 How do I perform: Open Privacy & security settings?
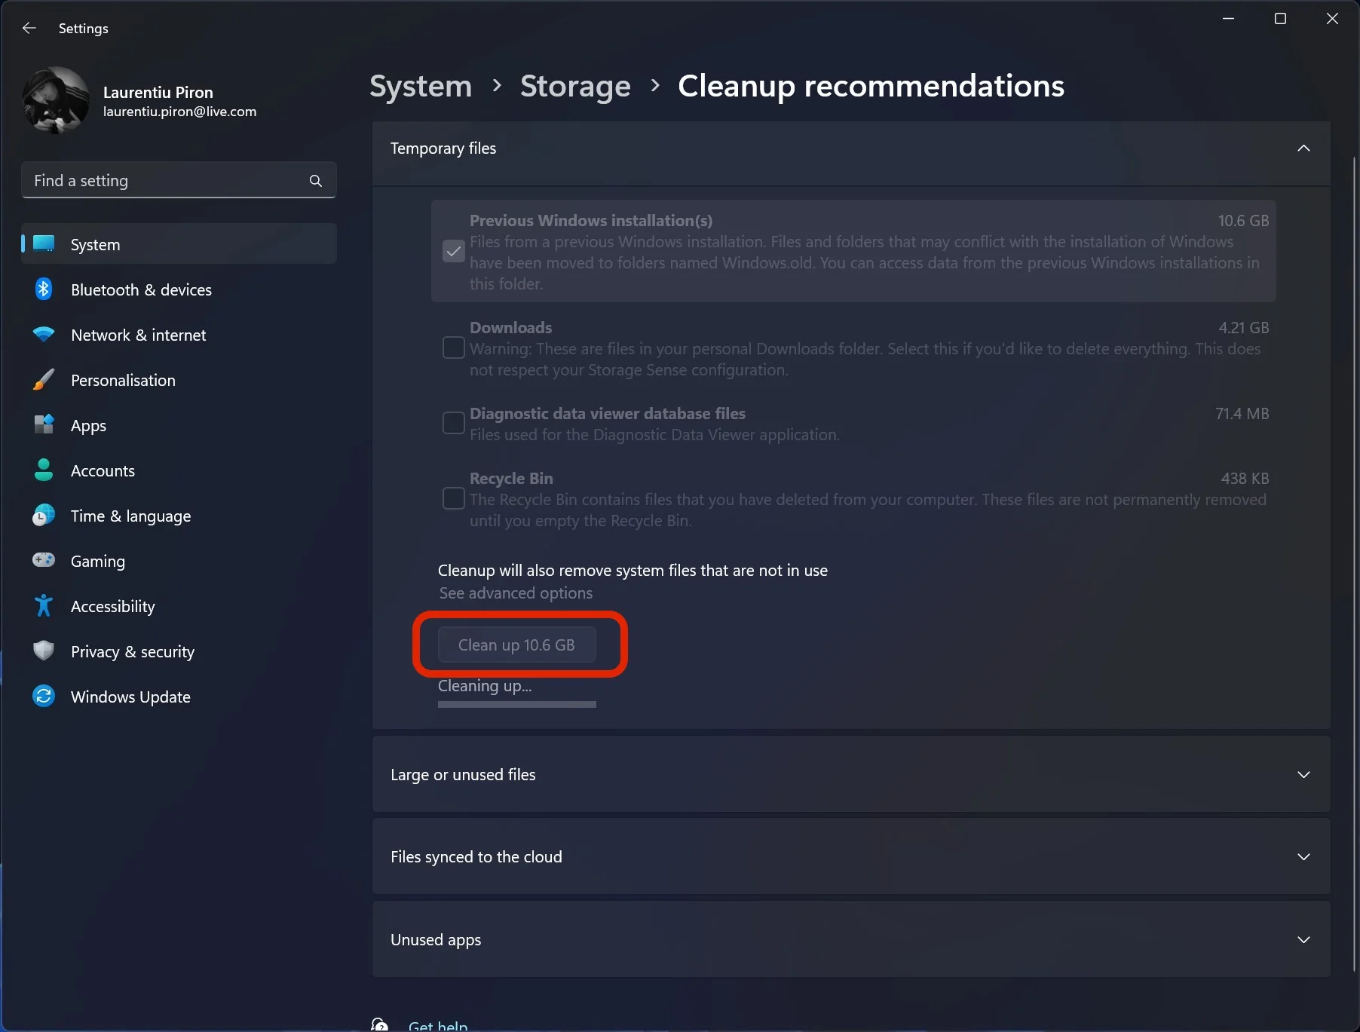point(179,651)
